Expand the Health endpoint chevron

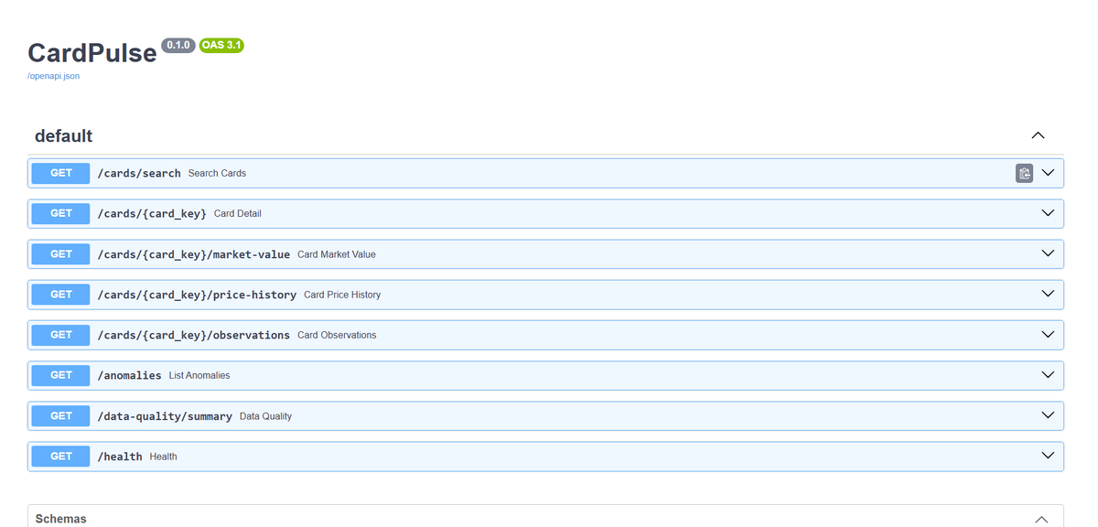(x=1048, y=456)
